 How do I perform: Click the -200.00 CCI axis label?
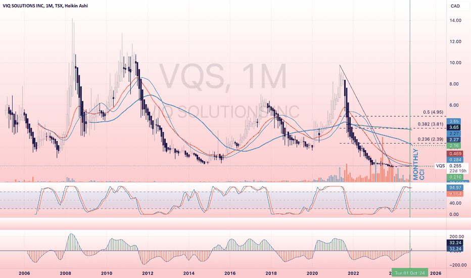coord(457,265)
